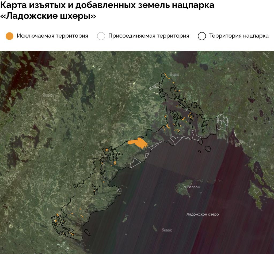This screenshot has width=274, height=254.
Task: Click the large orange excluded area on the map
Action: 138,143
